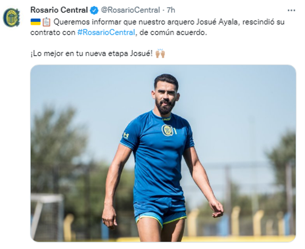Screen dimensions: 305x249
Task: Open the tweet's three-dot more menu
Action: tap(291, 10)
